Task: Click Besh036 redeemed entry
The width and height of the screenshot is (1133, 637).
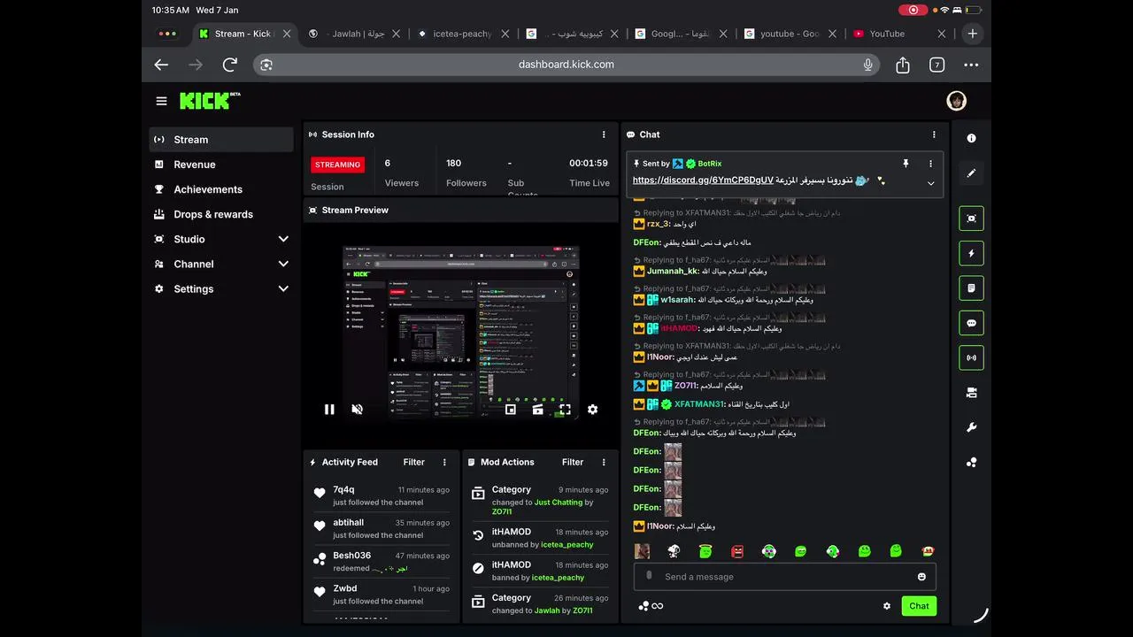Action: (382, 562)
